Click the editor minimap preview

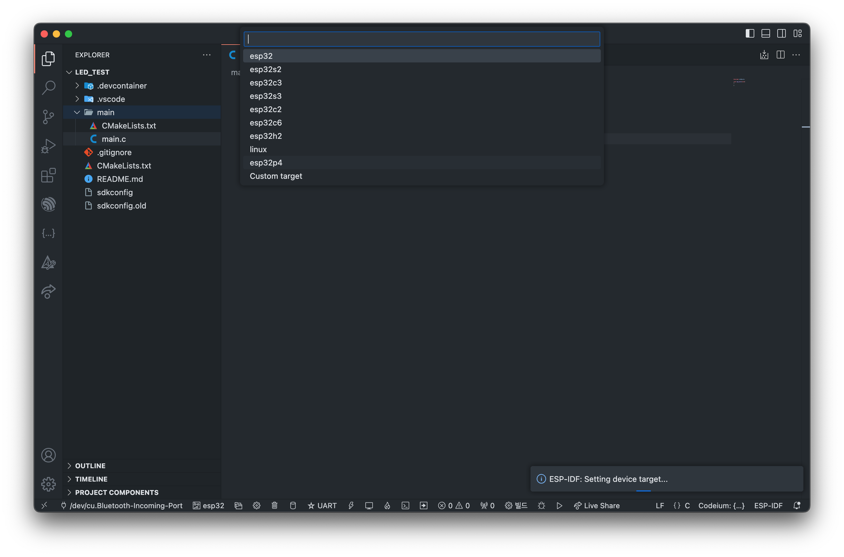[739, 82]
